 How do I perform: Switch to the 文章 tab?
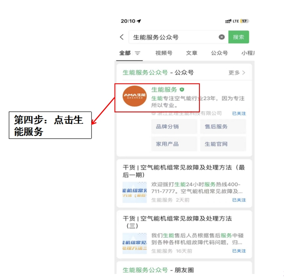pyautogui.click(x=192, y=53)
